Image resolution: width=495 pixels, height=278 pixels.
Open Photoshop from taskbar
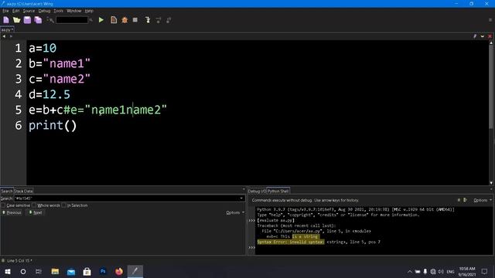pos(103,271)
